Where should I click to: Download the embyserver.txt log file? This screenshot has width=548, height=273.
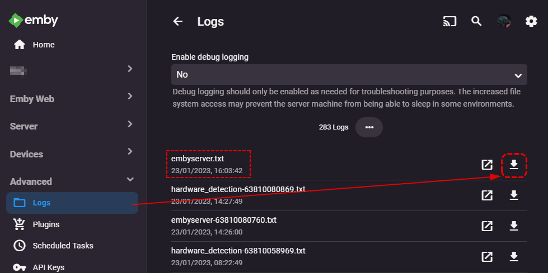(514, 165)
